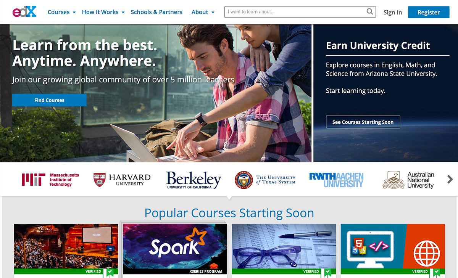Screen dimensions: 458x278
Task: Click the search magnifier icon
Action: pos(369,11)
